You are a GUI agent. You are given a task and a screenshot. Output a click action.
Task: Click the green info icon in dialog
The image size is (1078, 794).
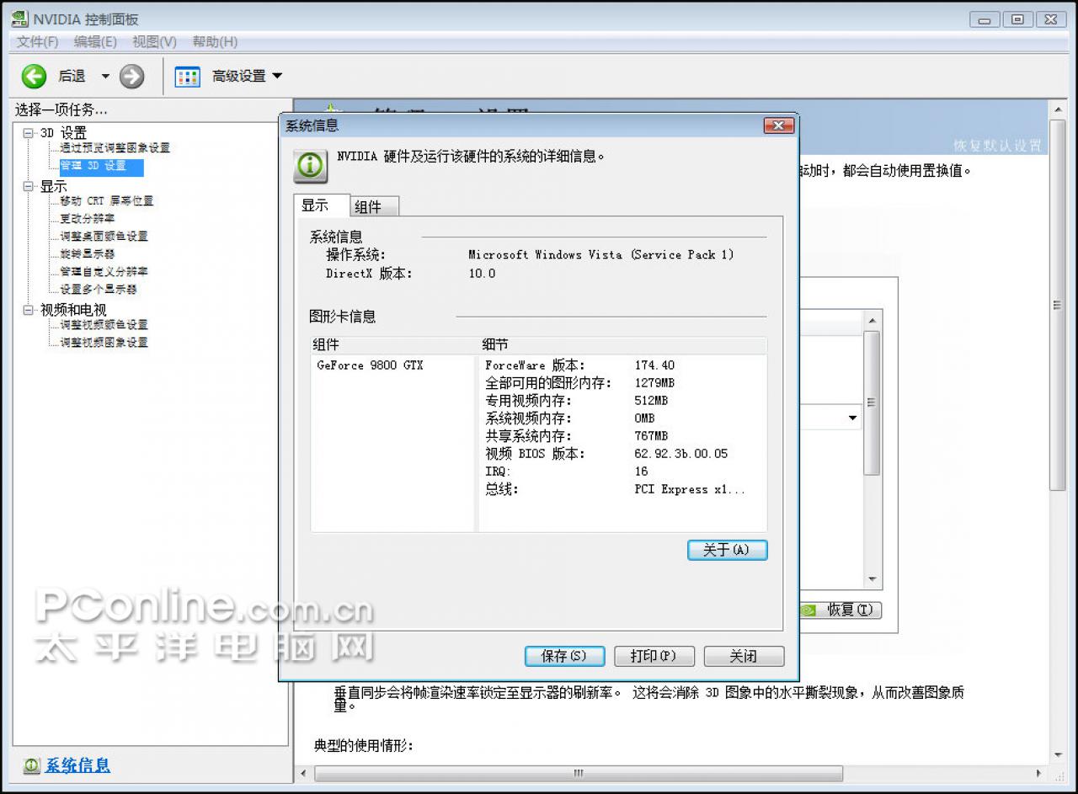point(311,166)
